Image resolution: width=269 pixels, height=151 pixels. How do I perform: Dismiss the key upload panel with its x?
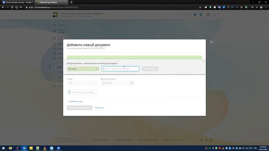coord(203,61)
